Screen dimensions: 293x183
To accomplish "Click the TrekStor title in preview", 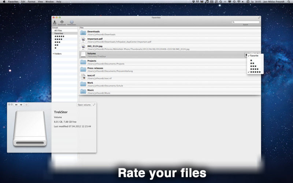I will [61, 112].
